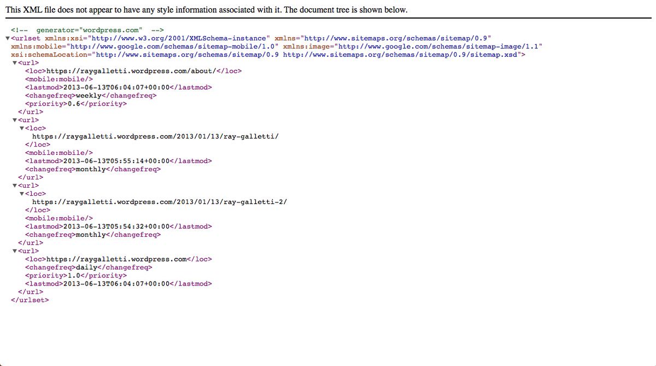Collapse the url node containing the ray-galletti-2/ address
Viewport: 656px width, 366px height.
click(x=15, y=186)
